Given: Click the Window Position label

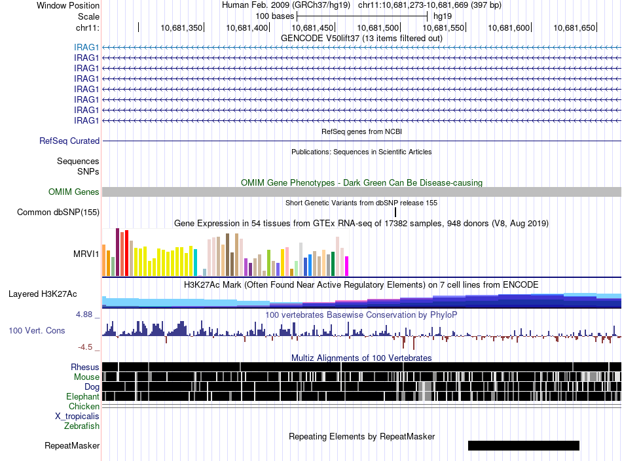Looking at the screenshot, I should [x=68, y=5].
